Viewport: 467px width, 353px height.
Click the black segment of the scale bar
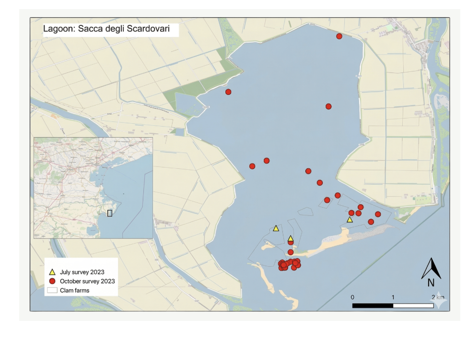pyautogui.click(x=373, y=306)
